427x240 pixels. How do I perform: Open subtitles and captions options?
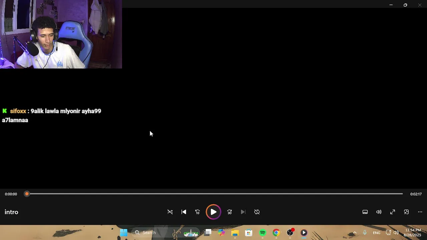click(x=365, y=212)
